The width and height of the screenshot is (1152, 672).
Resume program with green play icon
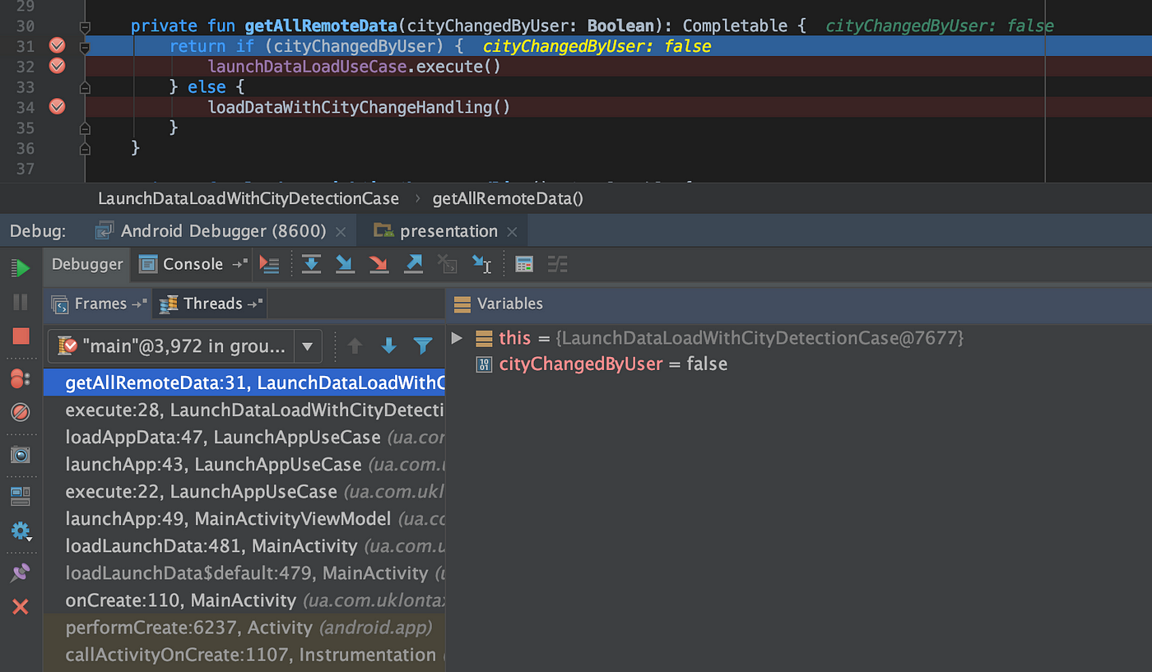(21, 268)
